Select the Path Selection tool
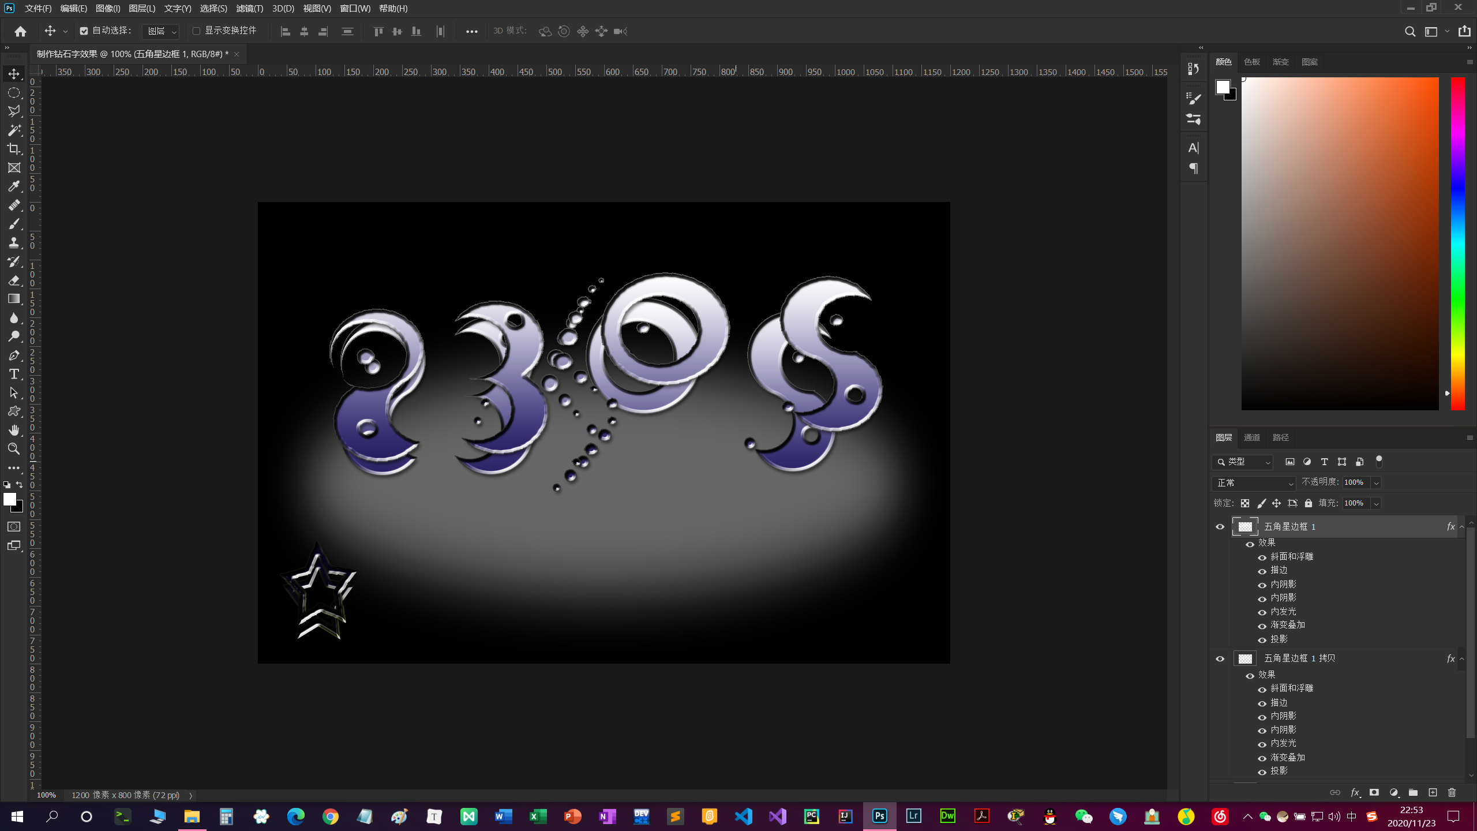This screenshot has height=831, width=1477. click(x=14, y=392)
